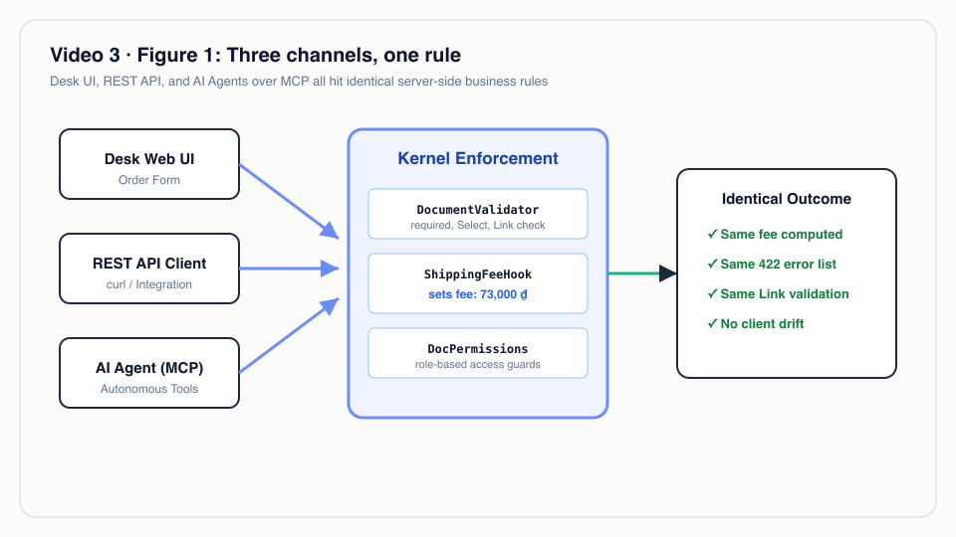
Task: Select the DocumentValidator card
Action: (478, 214)
